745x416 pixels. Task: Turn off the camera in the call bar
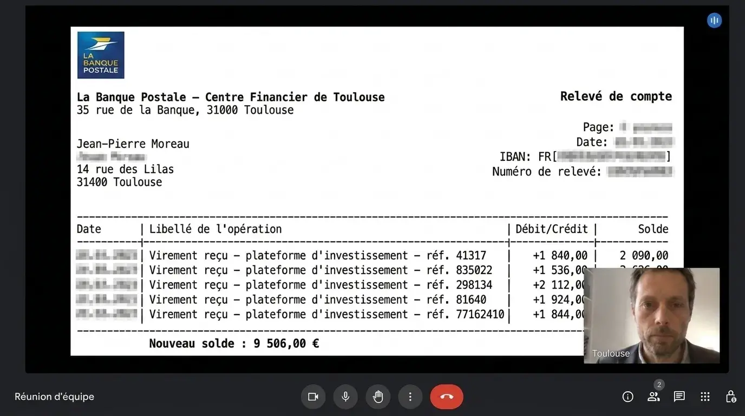point(313,397)
